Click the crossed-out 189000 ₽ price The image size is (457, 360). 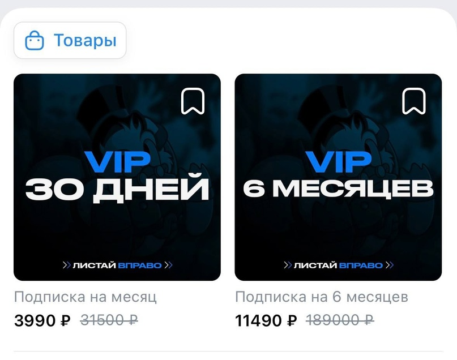pyautogui.click(x=340, y=321)
